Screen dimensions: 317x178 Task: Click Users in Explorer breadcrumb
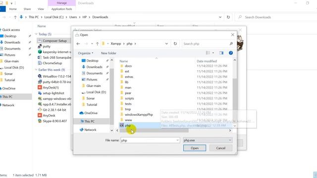pyautogui.click(x=73, y=17)
